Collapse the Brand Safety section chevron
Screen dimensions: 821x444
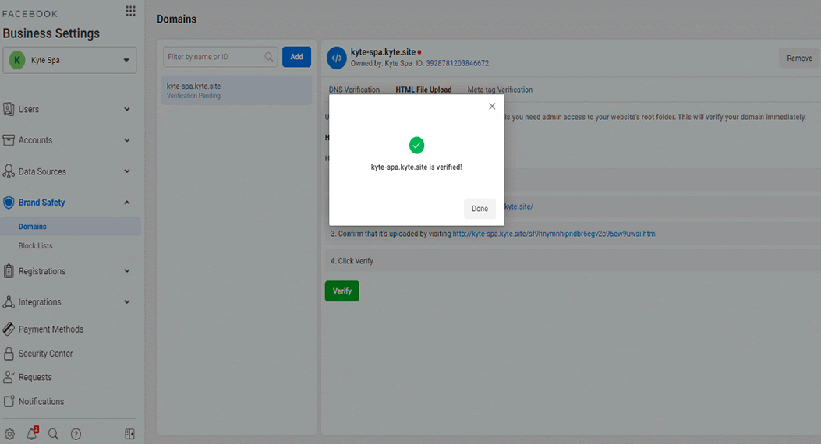click(x=127, y=203)
